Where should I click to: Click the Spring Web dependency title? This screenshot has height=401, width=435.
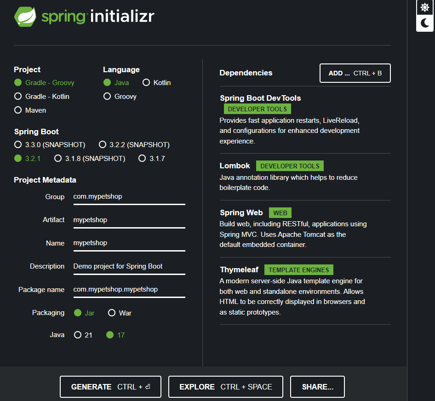point(241,213)
